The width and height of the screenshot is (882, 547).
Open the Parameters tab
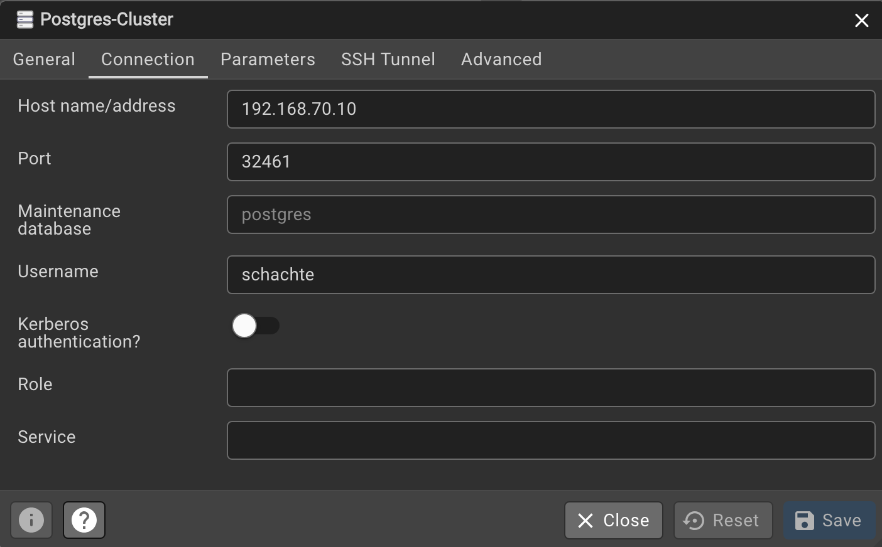tap(268, 59)
